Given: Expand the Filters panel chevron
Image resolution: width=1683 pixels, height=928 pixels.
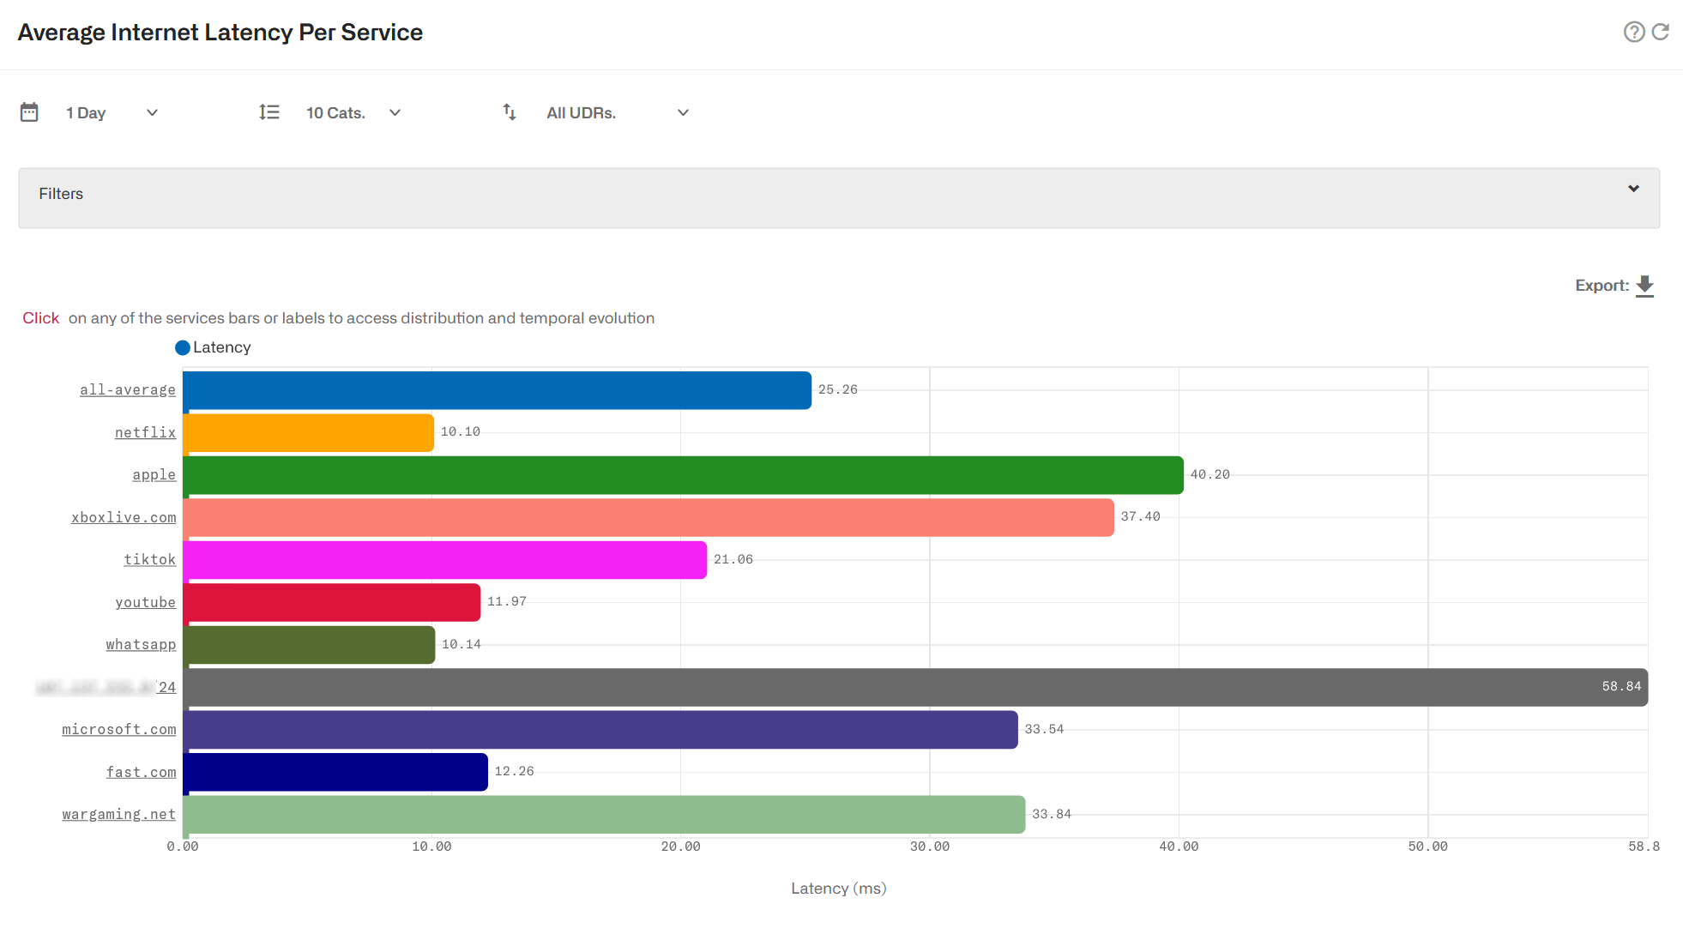Looking at the screenshot, I should point(1633,189).
